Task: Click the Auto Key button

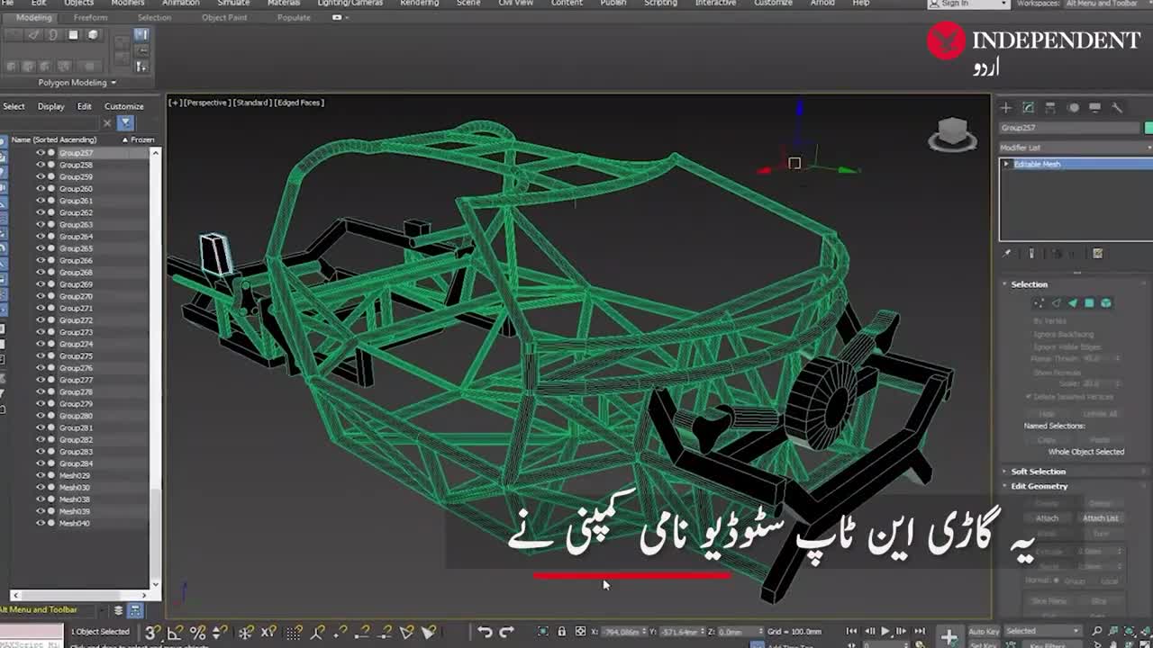Action: point(984,631)
